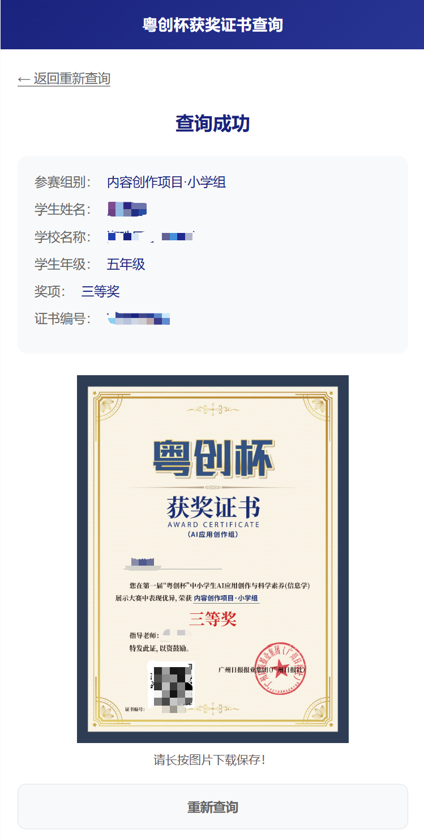This screenshot has width=424, height=836.
Task: Select the 粤创杯获奖证书查询 header title
Action: (212, 25)
